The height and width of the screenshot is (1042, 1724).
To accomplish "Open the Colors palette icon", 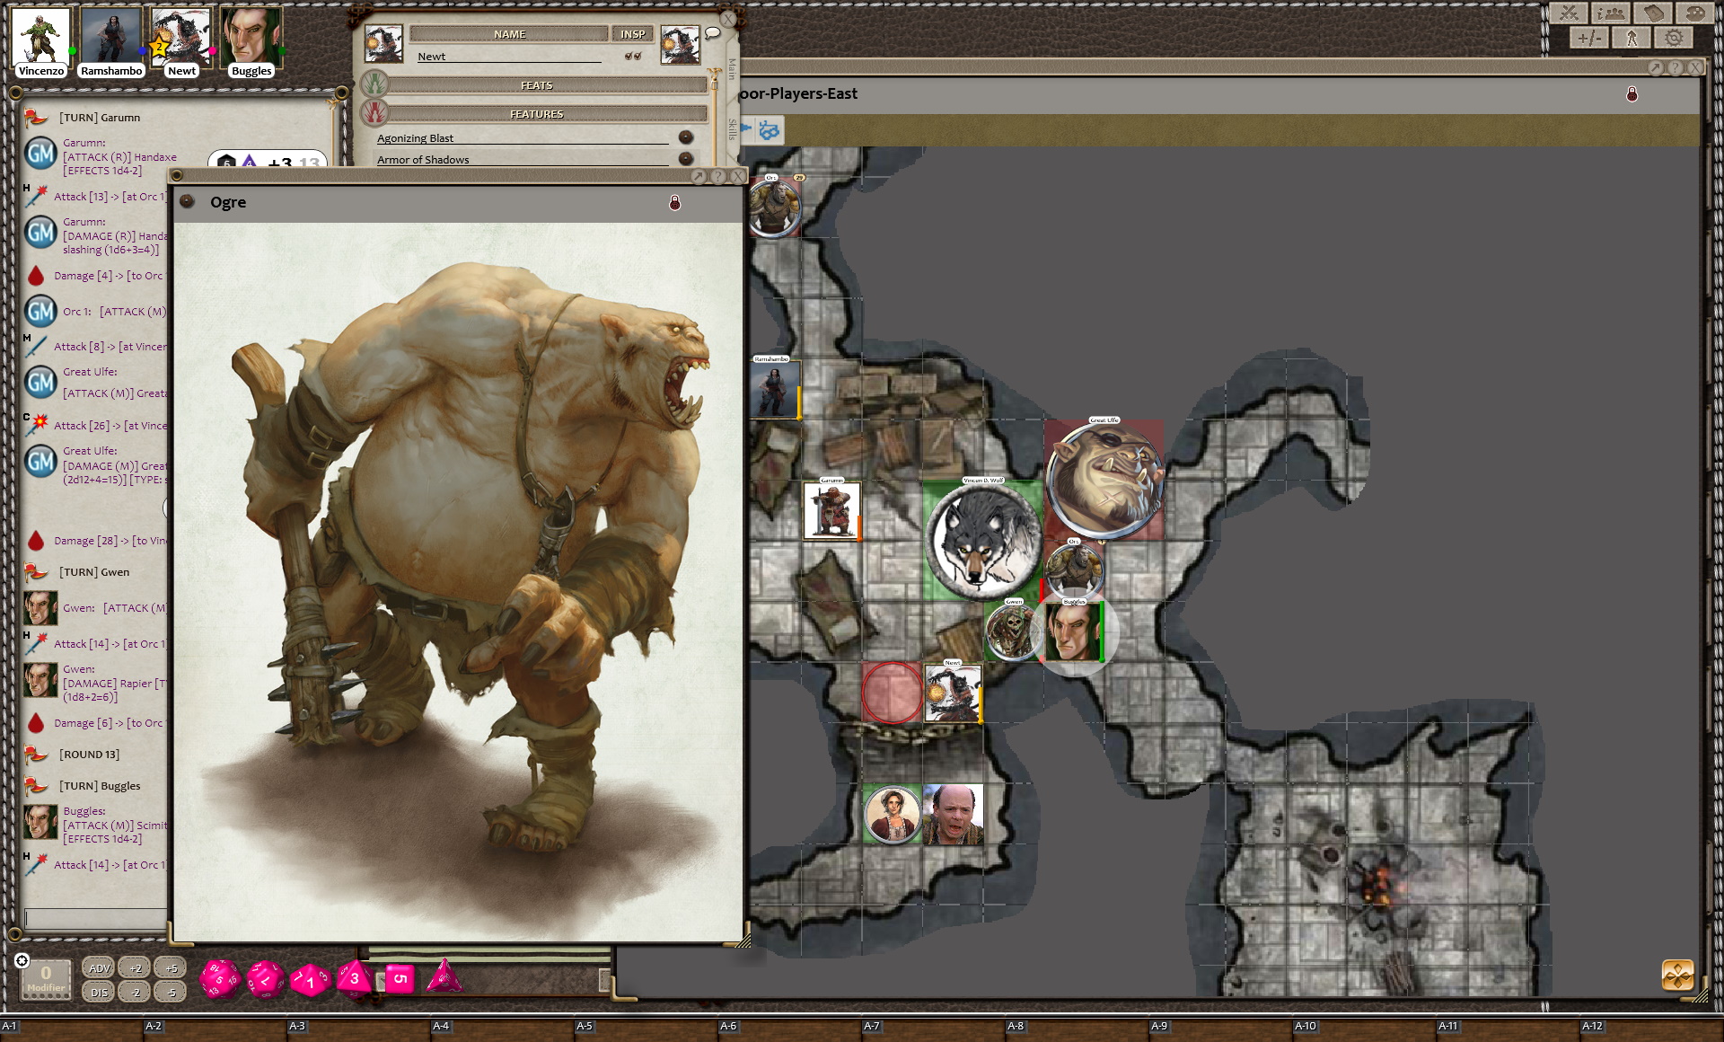I will click(1694, 13).
